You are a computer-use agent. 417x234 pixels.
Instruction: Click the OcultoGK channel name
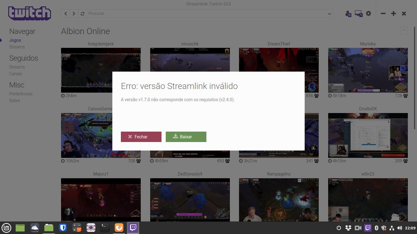(368, 109)
